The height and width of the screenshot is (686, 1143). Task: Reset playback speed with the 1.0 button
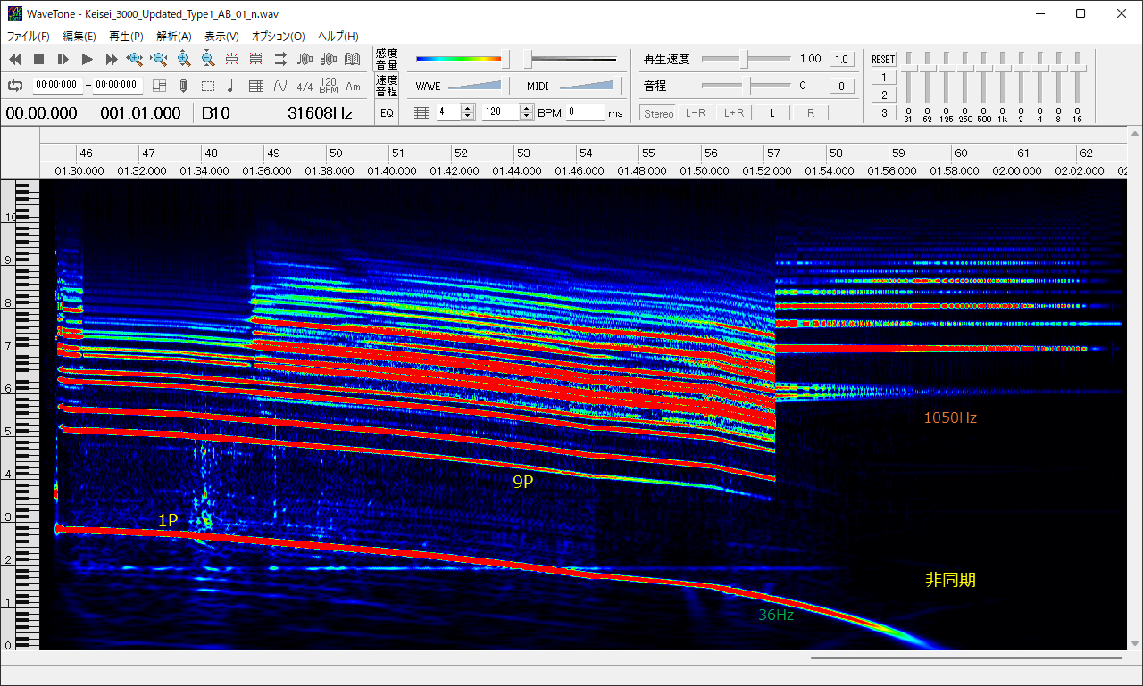[841, 60]
